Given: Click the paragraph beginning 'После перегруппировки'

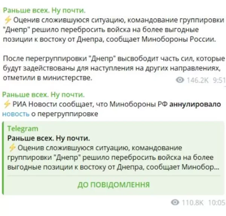Looking at the screenshot, I should click(x=114, y=68).
